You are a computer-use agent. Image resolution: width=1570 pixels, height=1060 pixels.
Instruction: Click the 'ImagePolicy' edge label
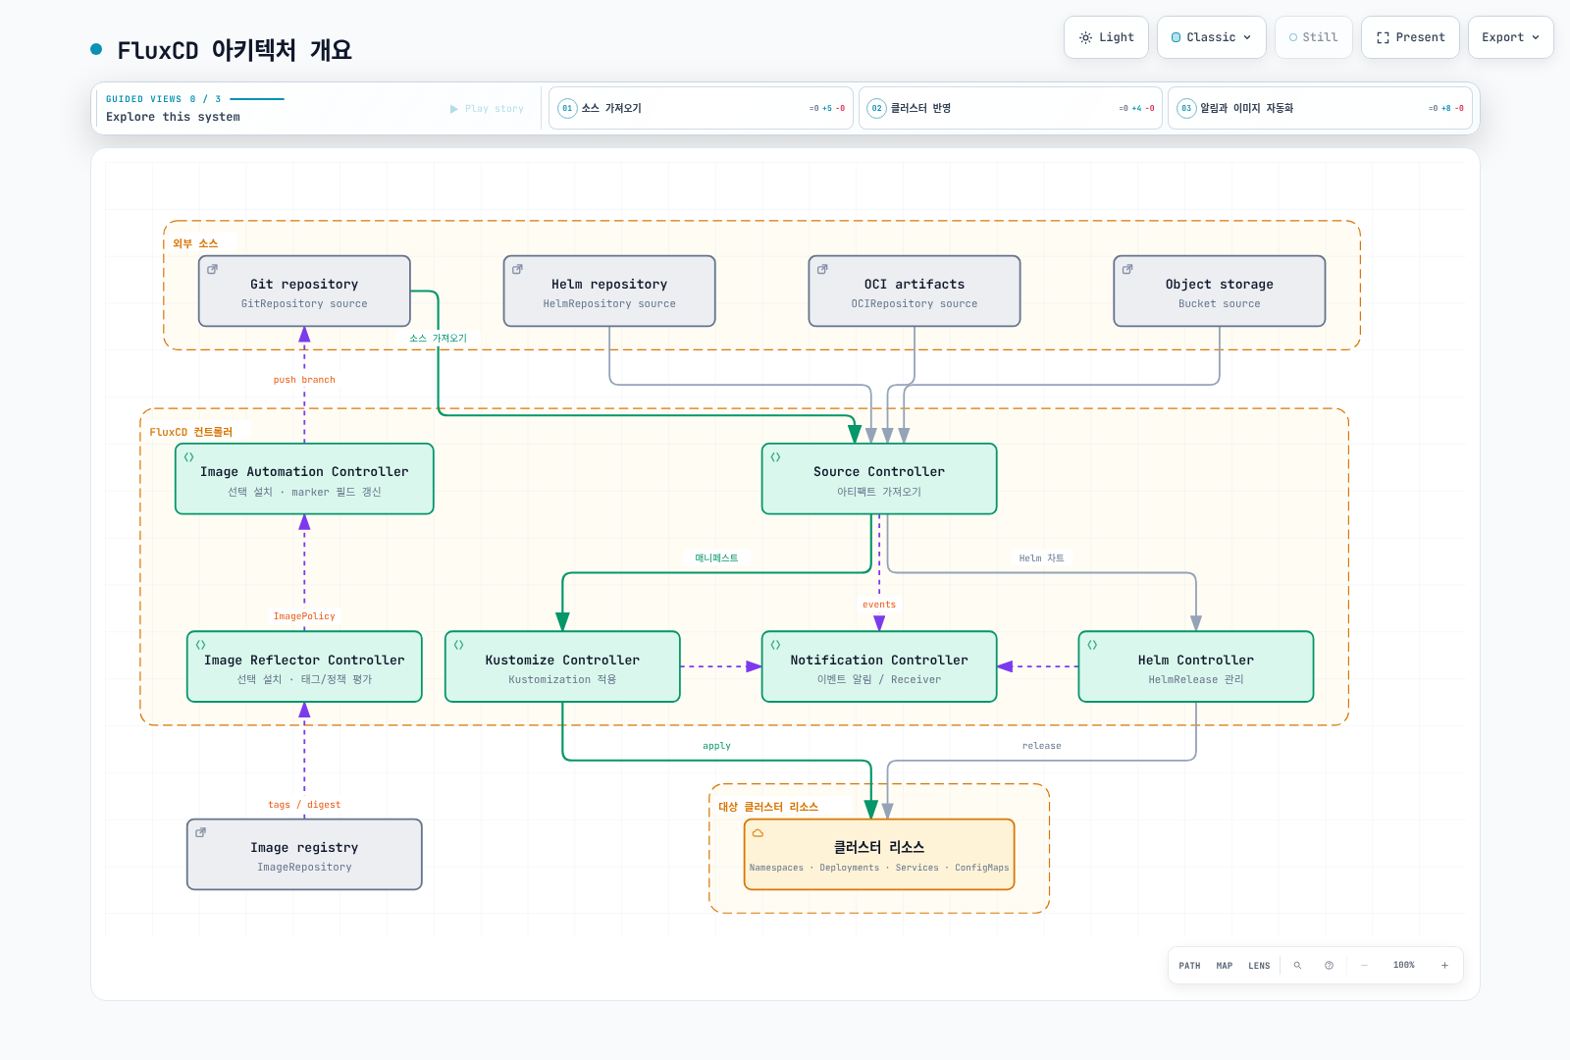[304, 616]
